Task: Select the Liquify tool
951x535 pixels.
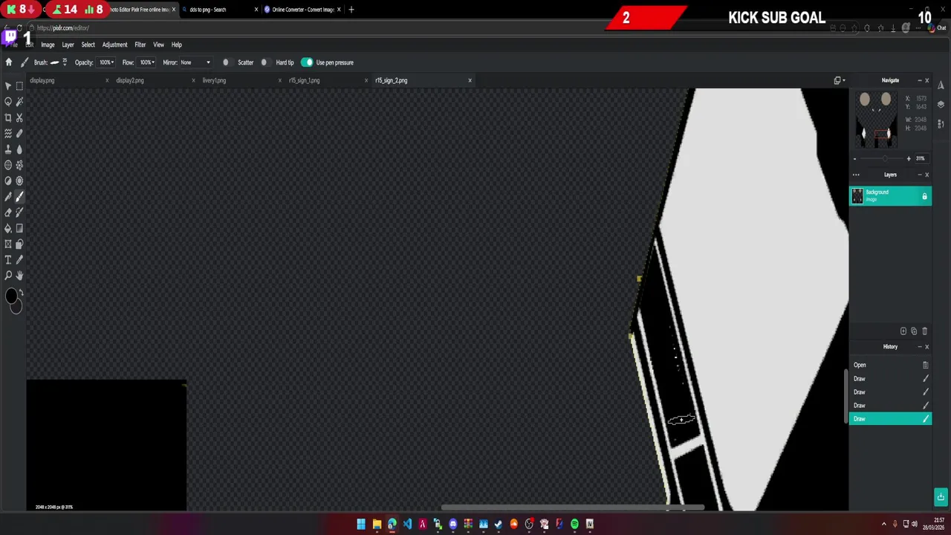Action: (8, 134)
